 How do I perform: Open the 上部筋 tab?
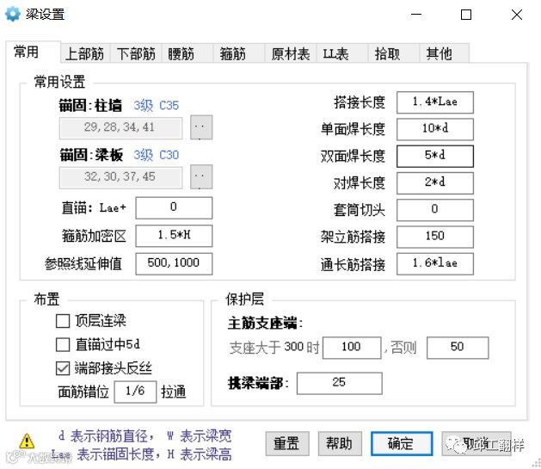point(85,53)
